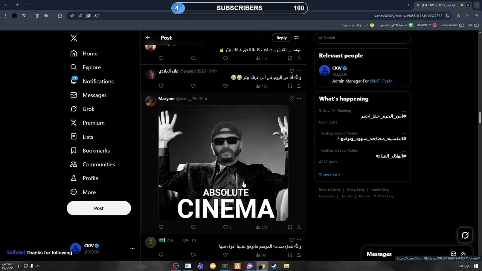
Task: Open reply sort filter icon
Action: 296,38
